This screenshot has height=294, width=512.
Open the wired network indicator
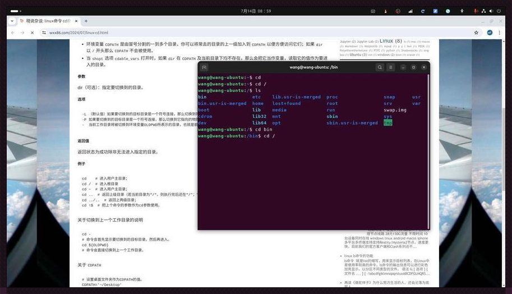483,11
